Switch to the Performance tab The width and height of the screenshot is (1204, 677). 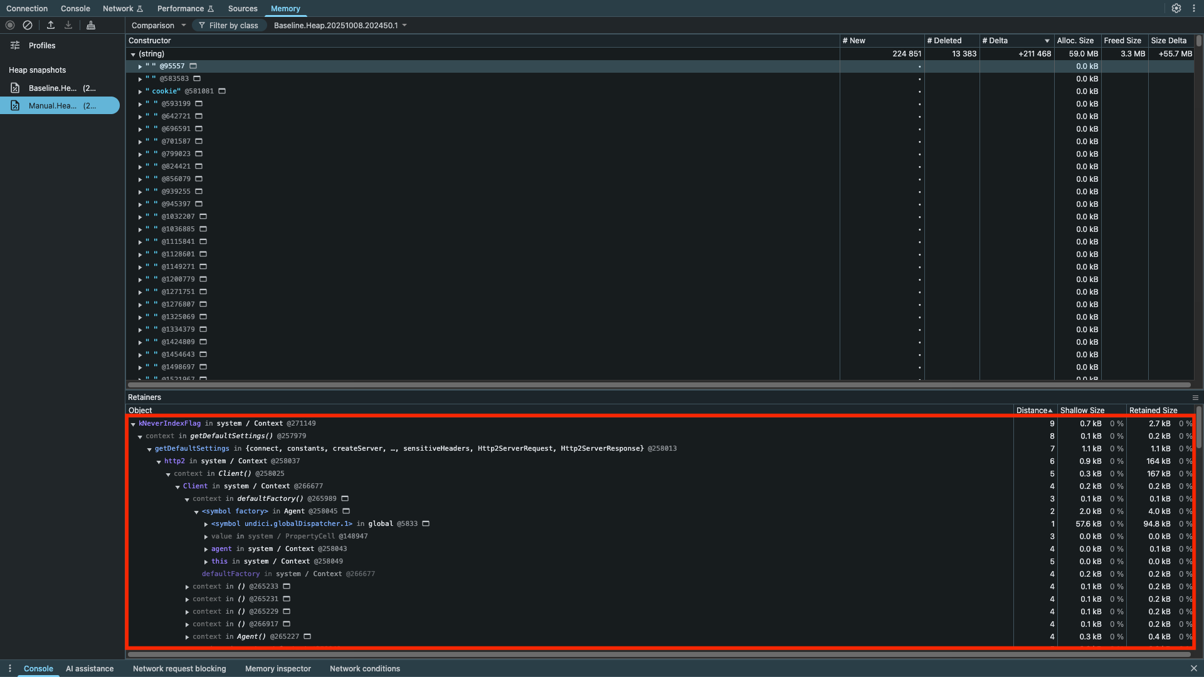click(181, 8)
